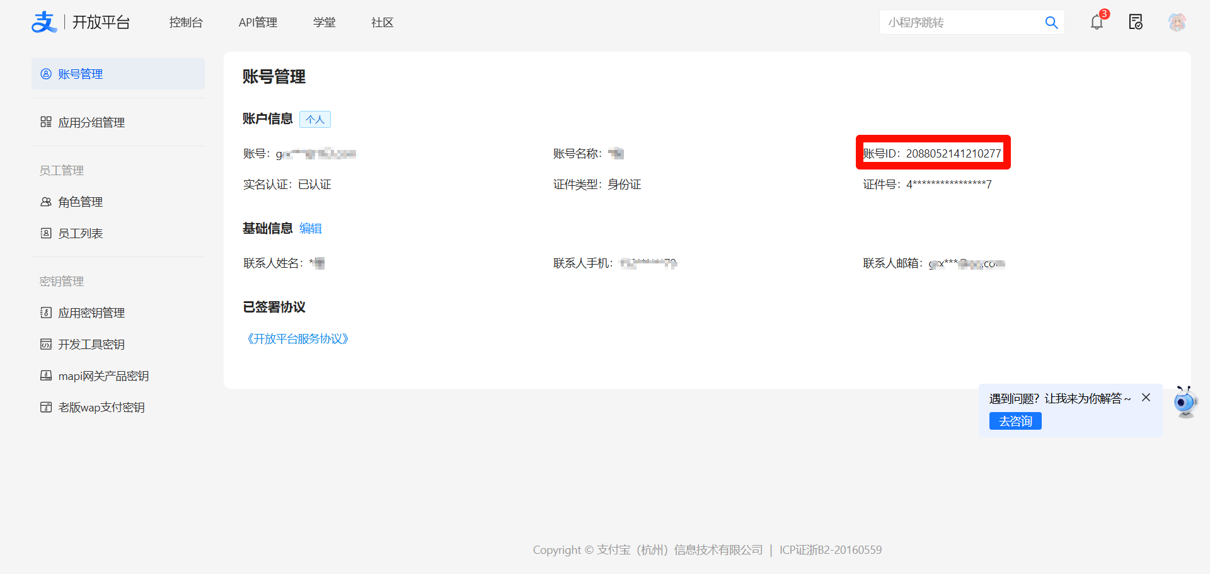Open the 开放平台服务协议 agreement link

298,338
